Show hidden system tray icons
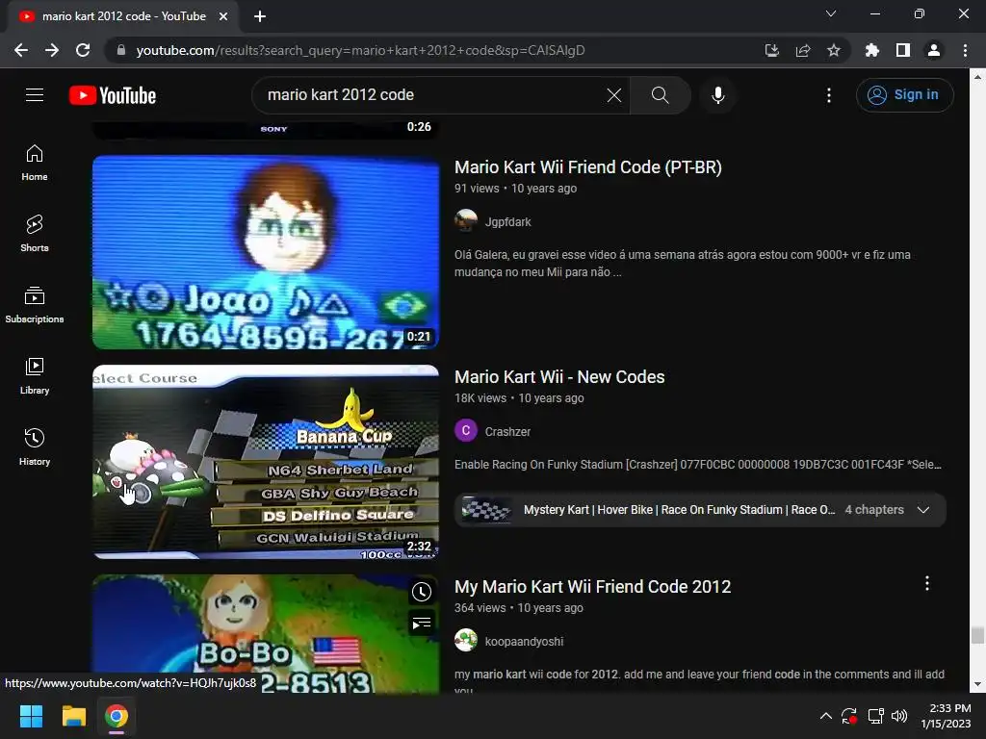This screenshot has height=739, width=986. (825, 716)
